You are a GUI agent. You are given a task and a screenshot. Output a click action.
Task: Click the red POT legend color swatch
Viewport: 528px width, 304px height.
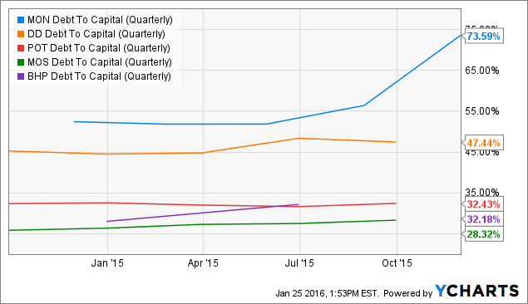point(21,48)
